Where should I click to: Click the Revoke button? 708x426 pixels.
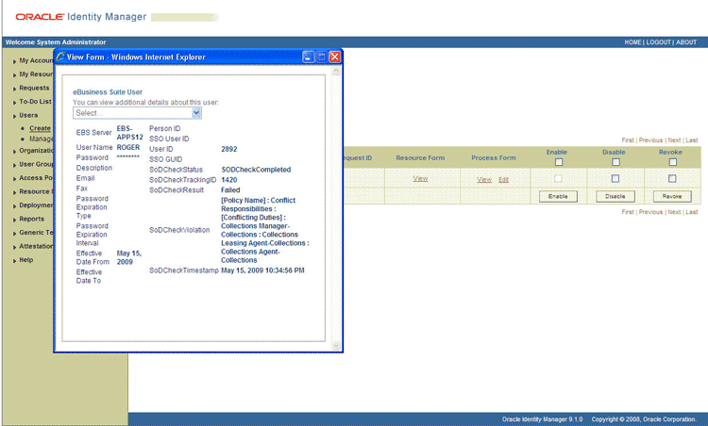(x=672, y=196)
